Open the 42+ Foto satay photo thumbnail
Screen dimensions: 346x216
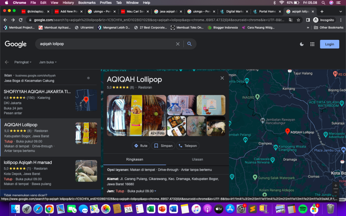pyautogui.click(x=137, y=115)
